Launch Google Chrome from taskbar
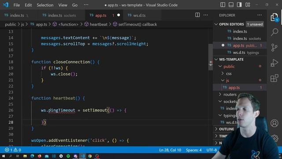This screenshot has height=159, width=282. (x=90, y=156)
